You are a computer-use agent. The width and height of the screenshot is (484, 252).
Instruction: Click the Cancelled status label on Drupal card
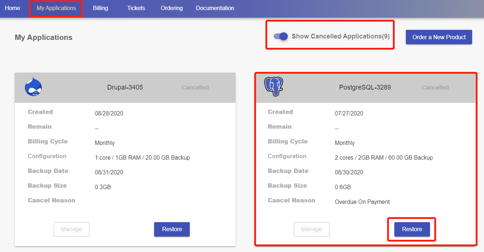(x=195, y=87)
